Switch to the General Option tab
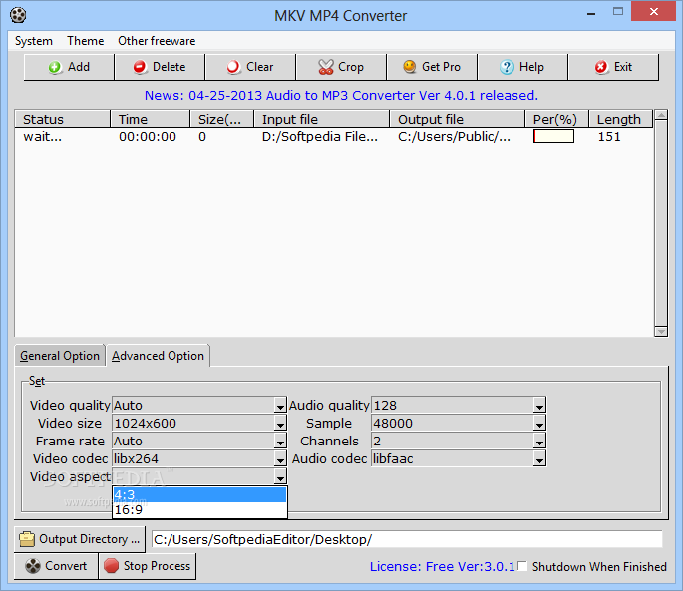683x591 pixels. pyautogui.click(x=60, y=356)
